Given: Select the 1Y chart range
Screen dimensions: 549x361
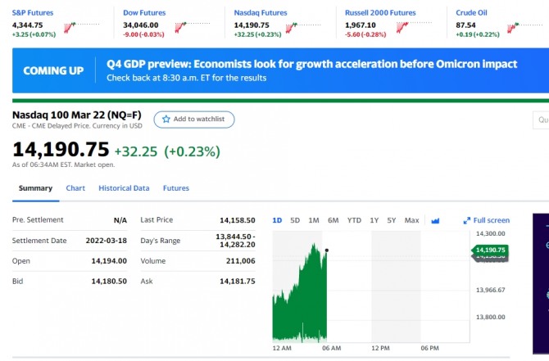Looking at the screenshot, I should (x=374, y=220).
